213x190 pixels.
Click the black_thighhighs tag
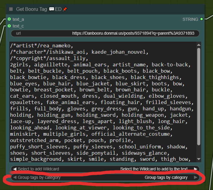155,77
